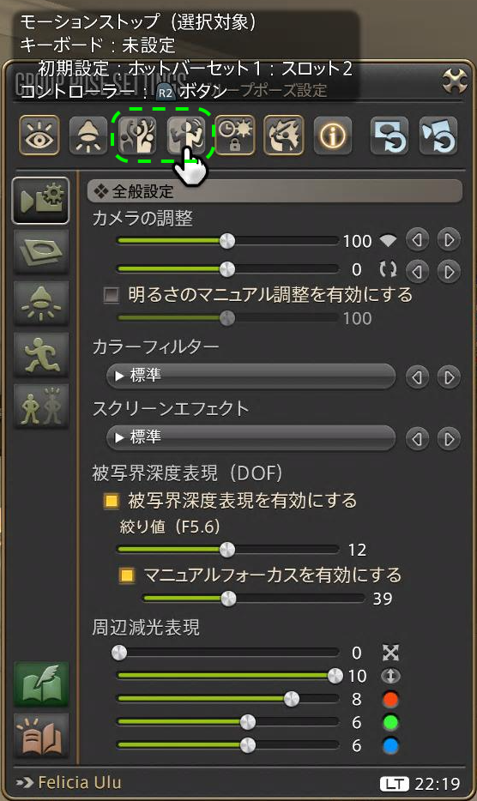This screenshot has width=477, height=801.
Task: Collapse the 全般設定 section header
Action: tap(275, 191)
